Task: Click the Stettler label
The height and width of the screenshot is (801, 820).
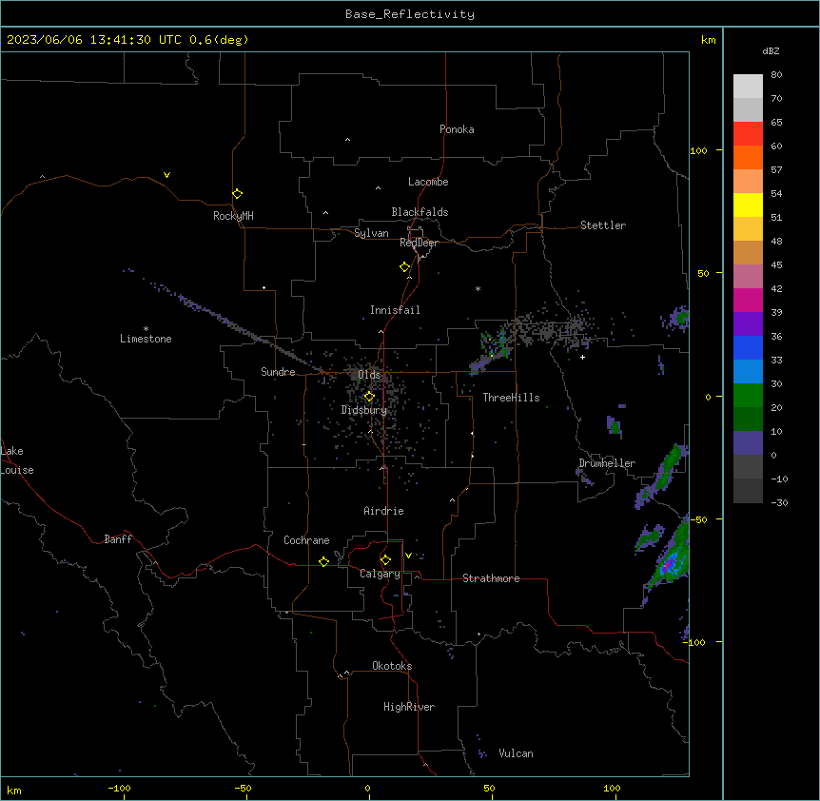Action: (x=603, y=225)
